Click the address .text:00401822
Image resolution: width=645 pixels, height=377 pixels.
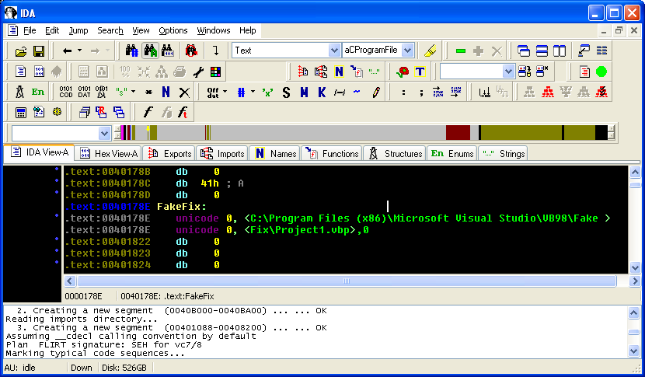click(x=108, y=242)
